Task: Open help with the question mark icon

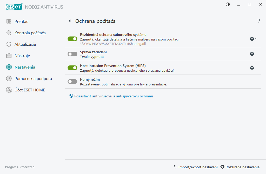Action: click(x=258, y=21)
